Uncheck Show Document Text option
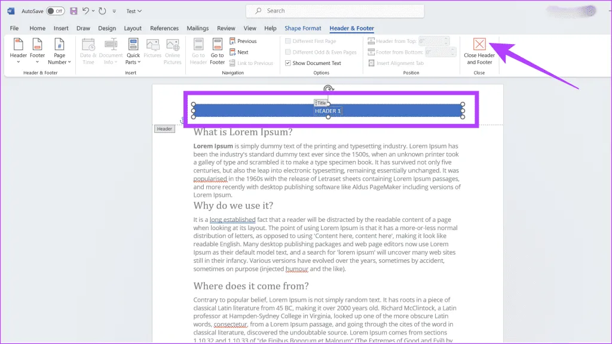Image resolution: width=612 pixels, height=344 pixels. click(x=288, y=63)
